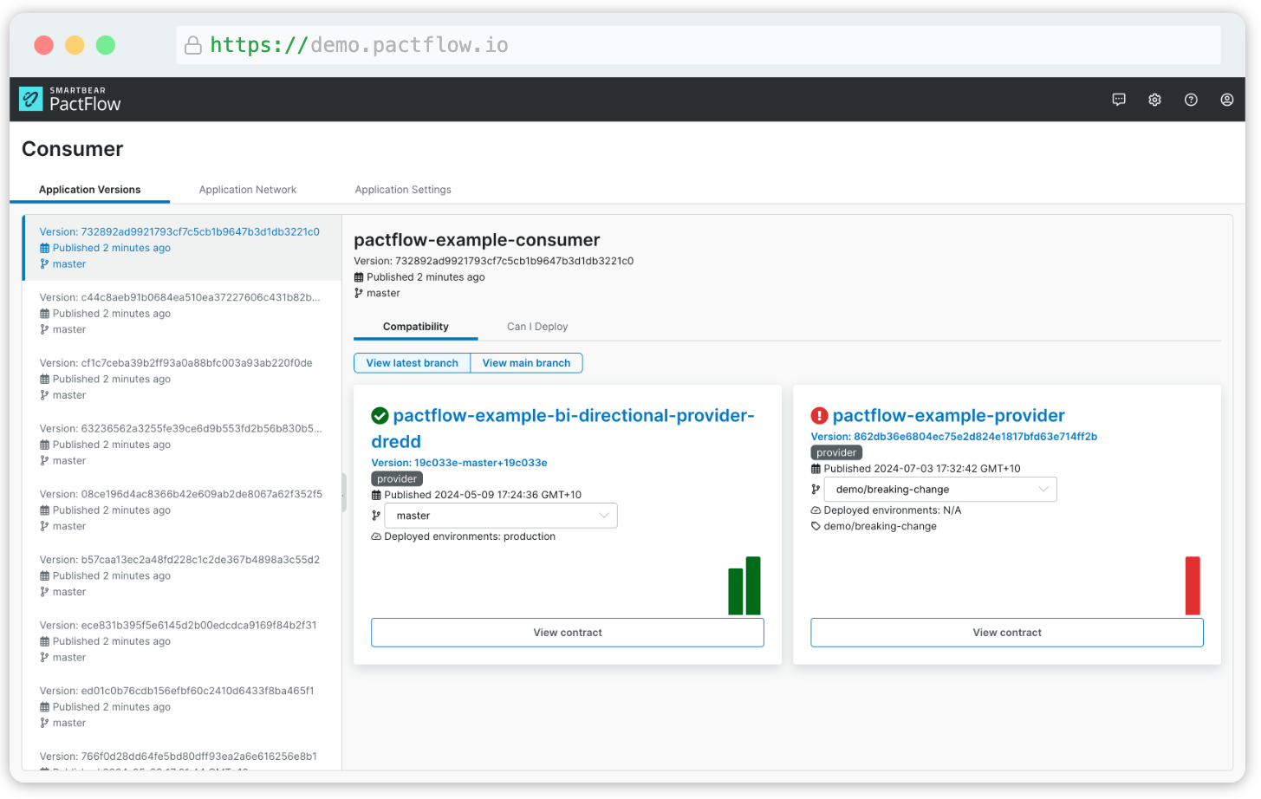Click cloud icon beside Deployed environments: production
Image resolution: width=1261 pixels, height=799 pixels.
click(x=376, y=536)
